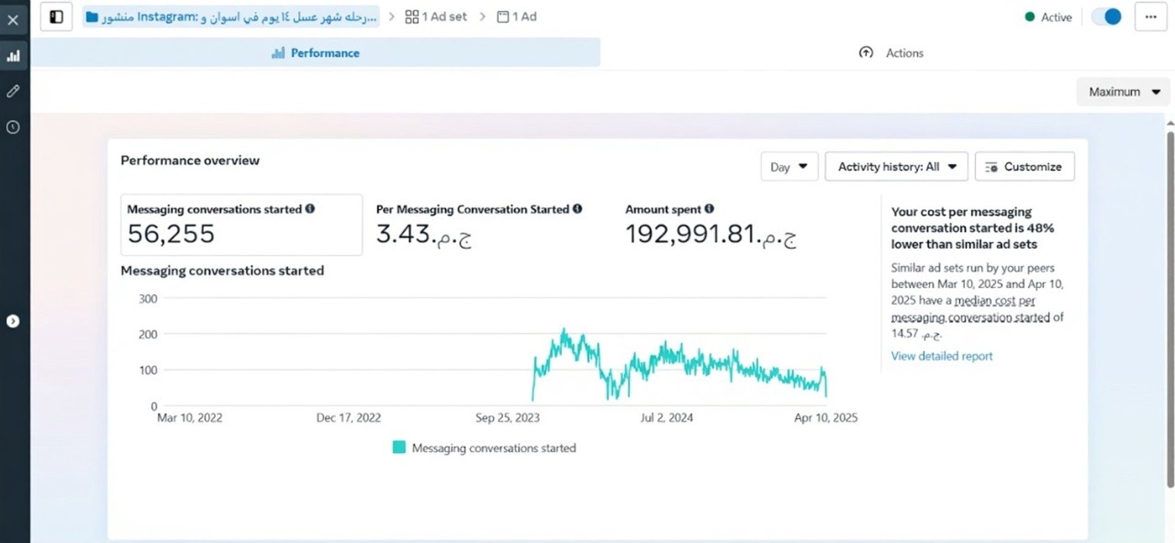The height and width of the screenshot is (543, 1175).
Task: Open the three-dot more options menu
Action: tap(1151, 17)
